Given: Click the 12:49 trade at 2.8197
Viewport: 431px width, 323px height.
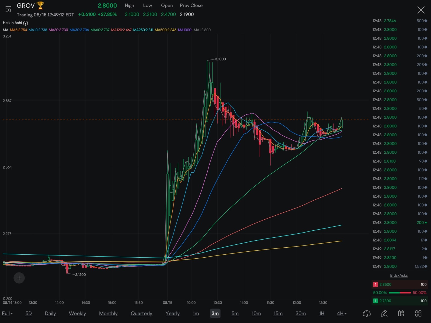Looking at the screenshot, I should pyautogui.click(x=400, y=249).
